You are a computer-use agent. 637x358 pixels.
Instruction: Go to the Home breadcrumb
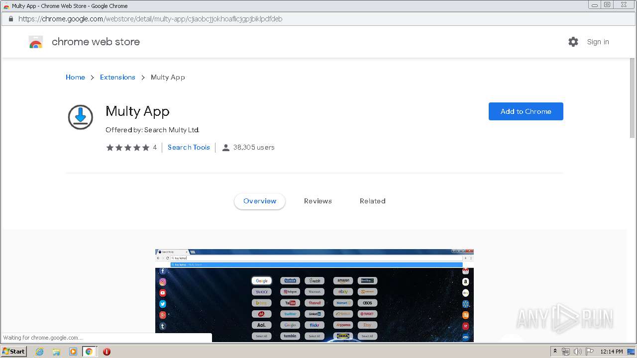click(x=75, y=77)
